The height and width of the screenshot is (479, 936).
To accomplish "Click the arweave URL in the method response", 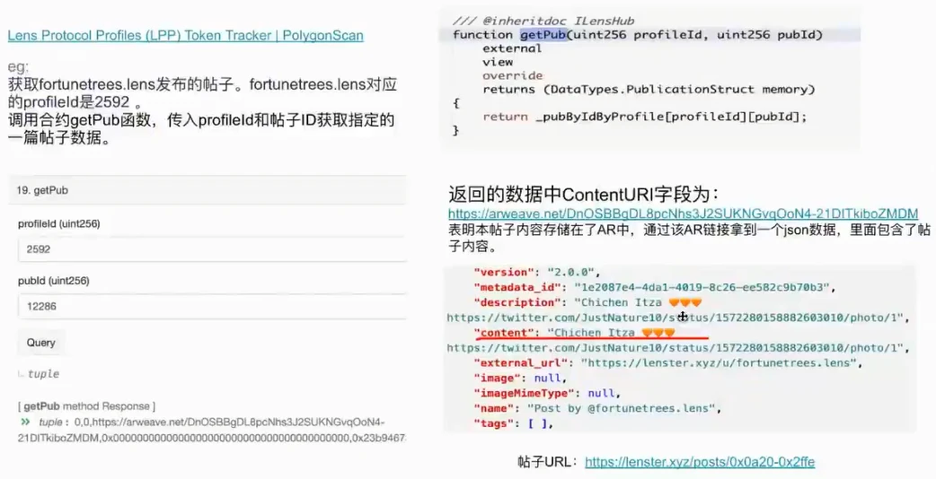I will 202,431.
